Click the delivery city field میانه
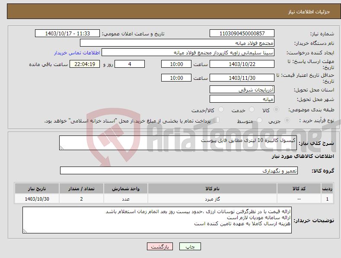This screenshot has width=341, height=258. [242, 99]
